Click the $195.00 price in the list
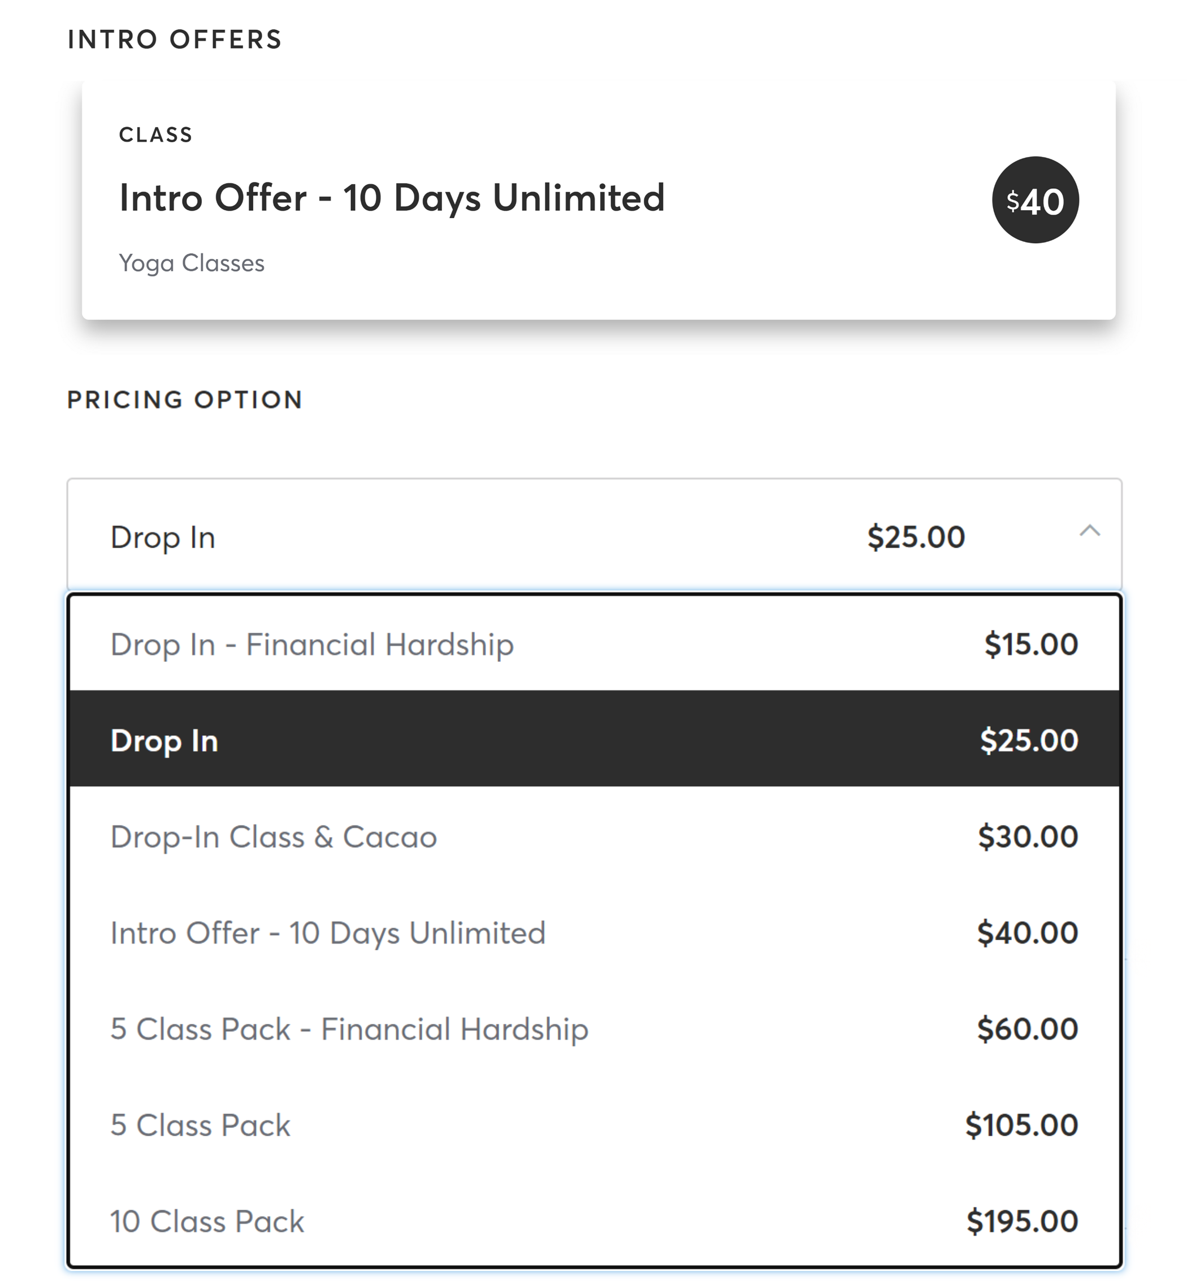 point(1021,1222)
